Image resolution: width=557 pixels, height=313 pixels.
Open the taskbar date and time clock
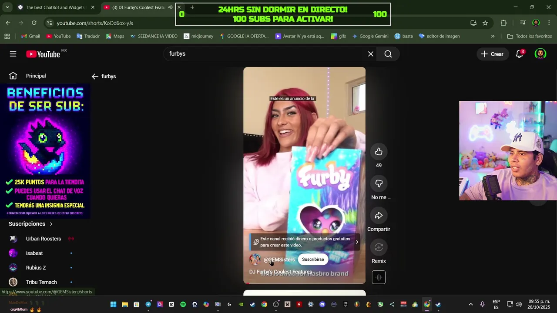coord(539,304)
